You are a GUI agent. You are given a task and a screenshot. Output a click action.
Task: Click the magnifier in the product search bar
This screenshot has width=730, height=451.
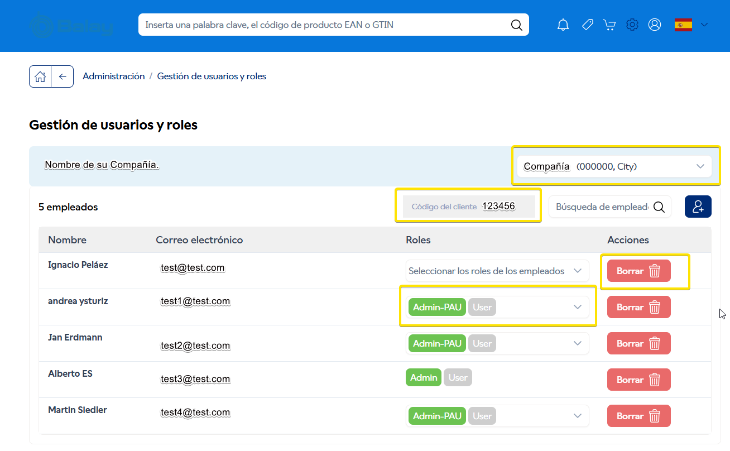click(516, 25)
